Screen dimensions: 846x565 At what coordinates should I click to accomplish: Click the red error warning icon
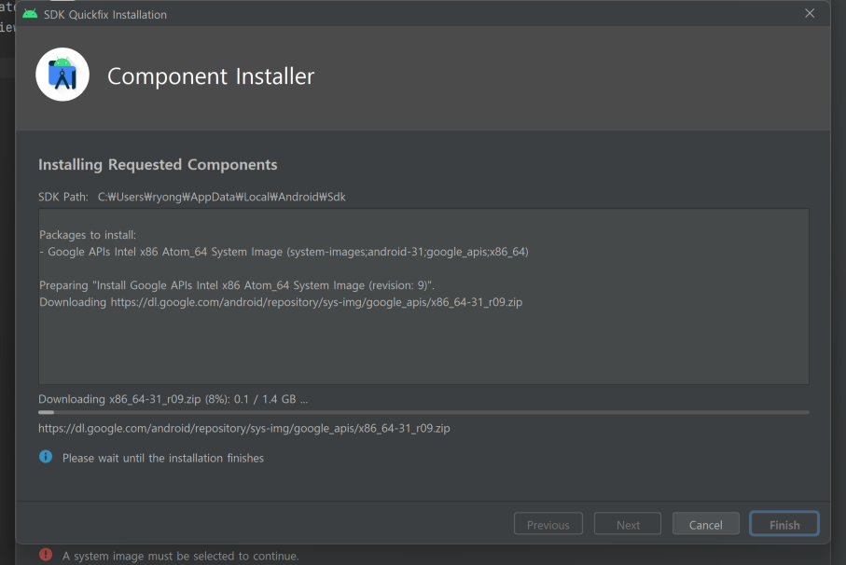(46, 554)
